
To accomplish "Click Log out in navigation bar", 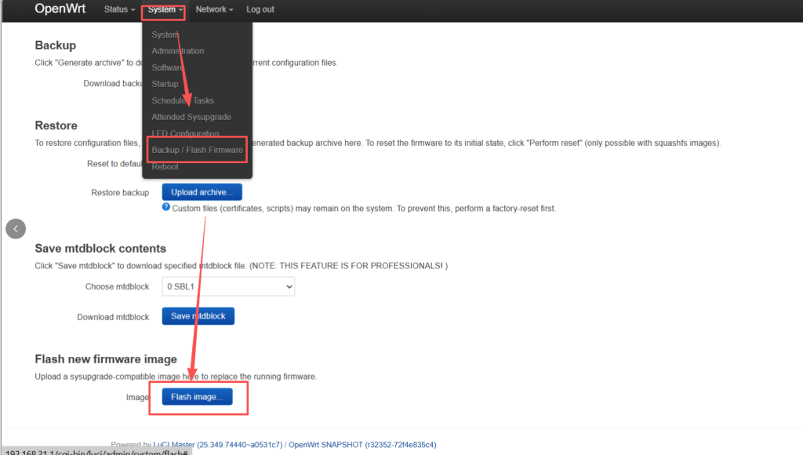I will [x=260, y=9].
